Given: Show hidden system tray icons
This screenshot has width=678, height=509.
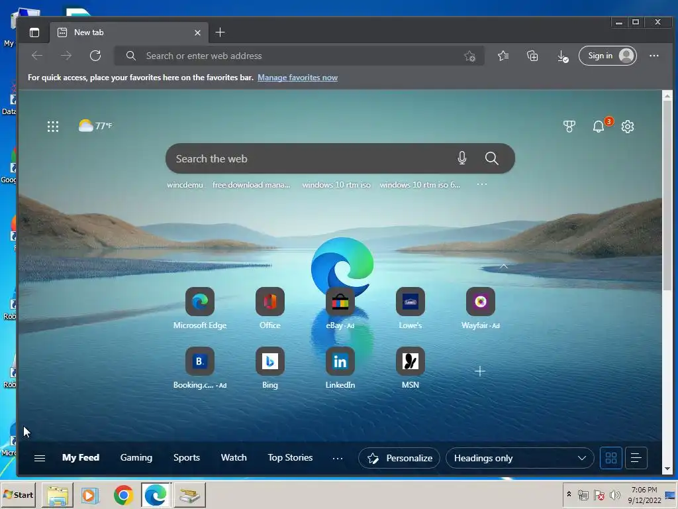Looking at the screenshot, I should point(569,494).
